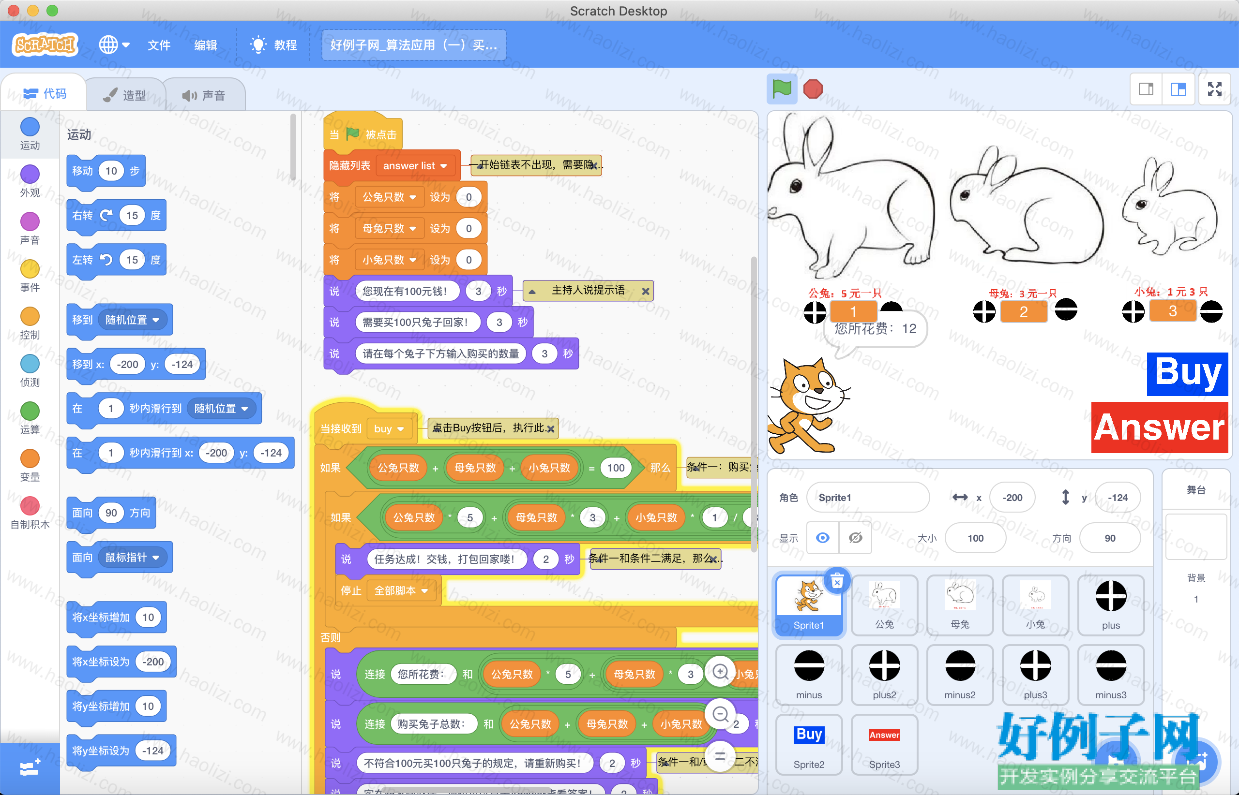Select the plus3 sprite thumbnail

(1035, 675)
